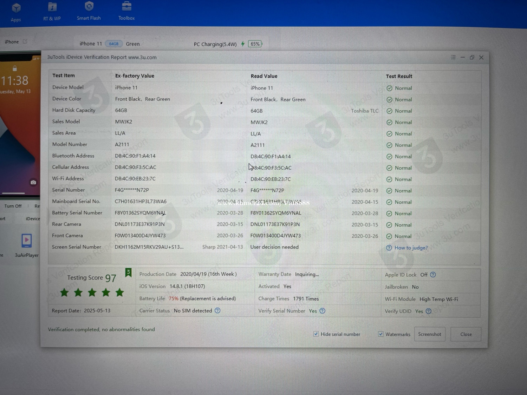
Task: Select the iDevice tab on left
Action: point(33,219)
